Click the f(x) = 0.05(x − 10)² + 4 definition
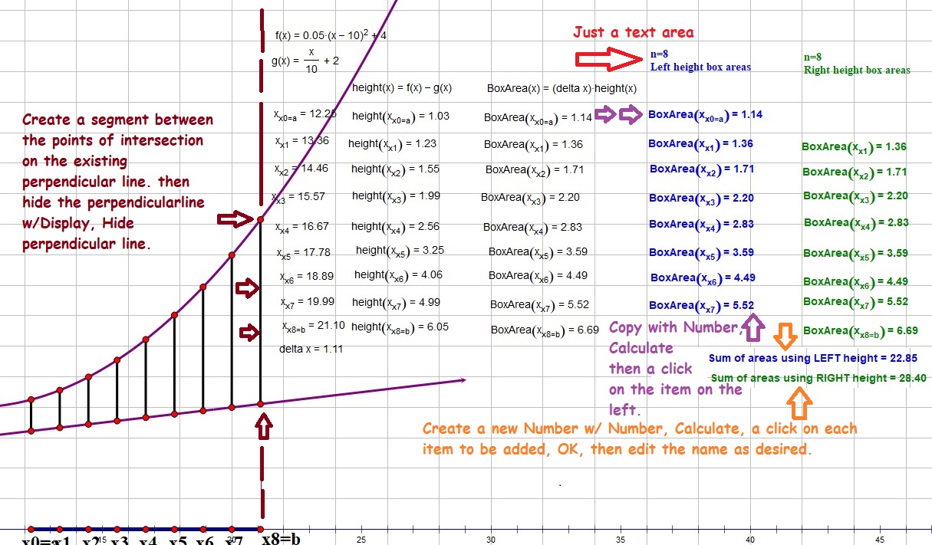The height and width of the screenshot is (545, 932). (331, 35)
